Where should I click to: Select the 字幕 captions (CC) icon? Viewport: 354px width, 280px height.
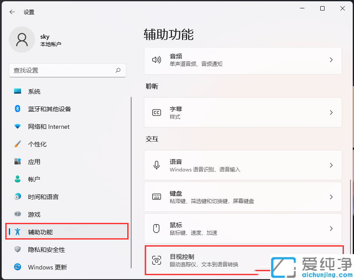pyautogui.click(x=157, y=113)
